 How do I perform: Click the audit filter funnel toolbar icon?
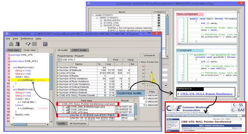pyautogui.click(x=28, y=44)
